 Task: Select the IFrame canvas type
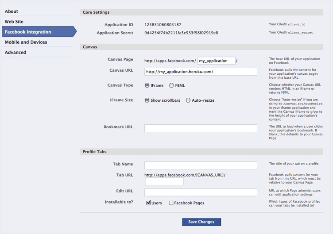pos(147,85)
